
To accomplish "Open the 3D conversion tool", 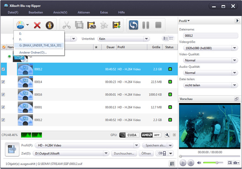I will click(92, 25).
